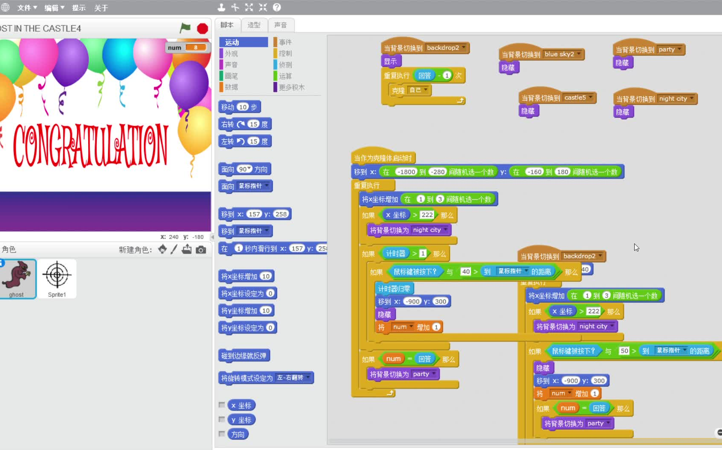Select the shrink sprite tool
Screen dimensions: 722x450
263,7
